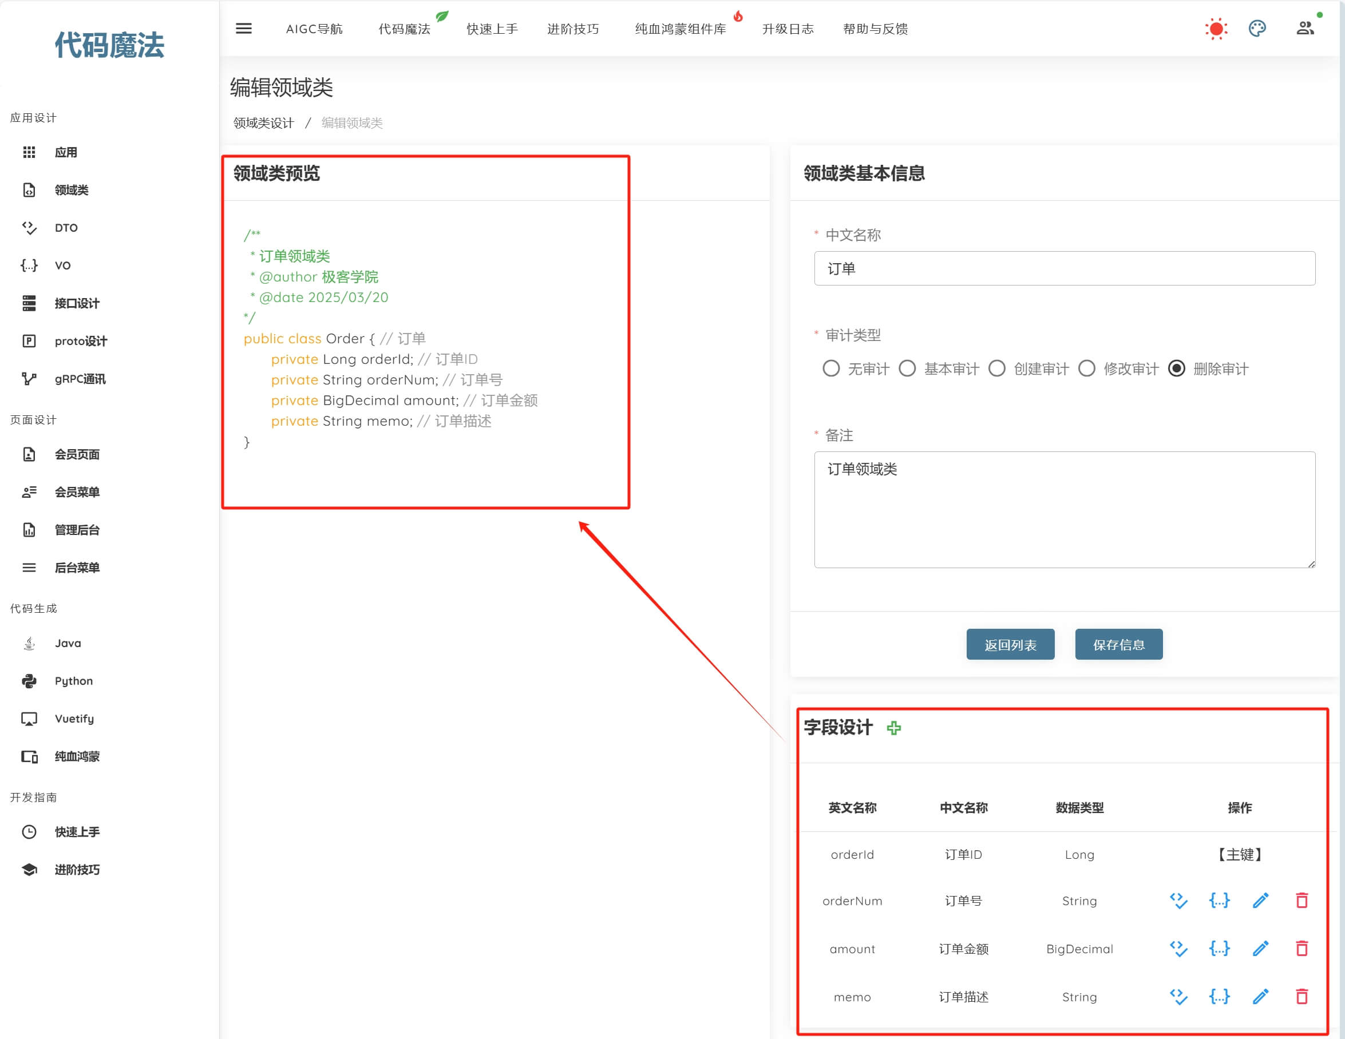
Task: Click the hamburger menu icon
Action: click(243, 28)
